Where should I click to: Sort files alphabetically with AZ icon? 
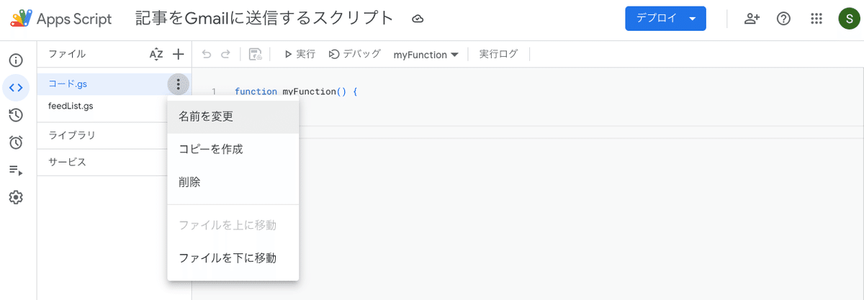tap(156, 54)
